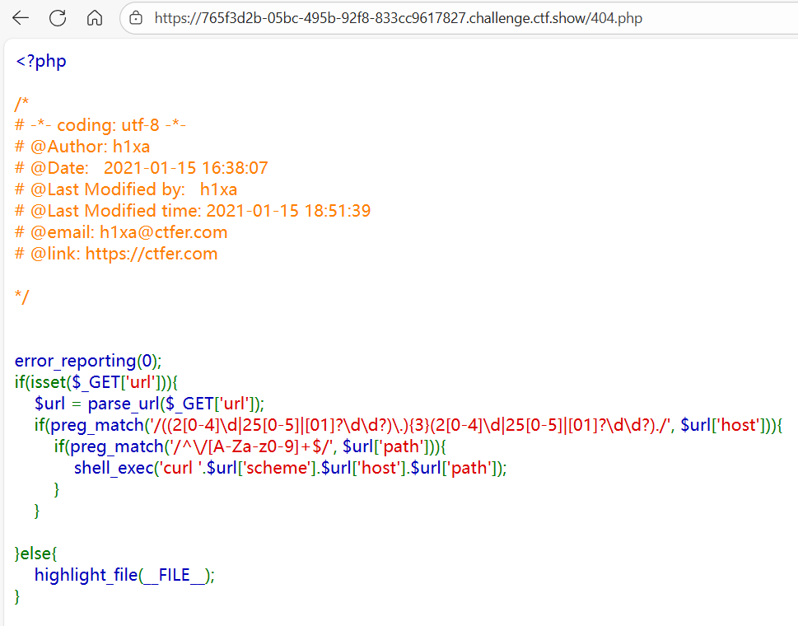The width and height of the screenshot is (798, 626).
Task: Reload the page with refresh icon
Action: tap(58, 18)
